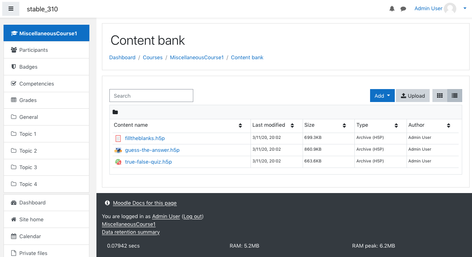Open the true-false-quiz.h5p file link
This screenshot has height=257, width=472.
click(x=148, y=162)
